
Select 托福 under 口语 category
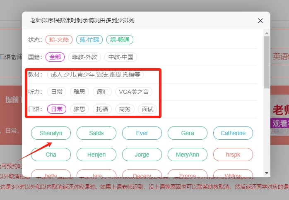[102, 109]
